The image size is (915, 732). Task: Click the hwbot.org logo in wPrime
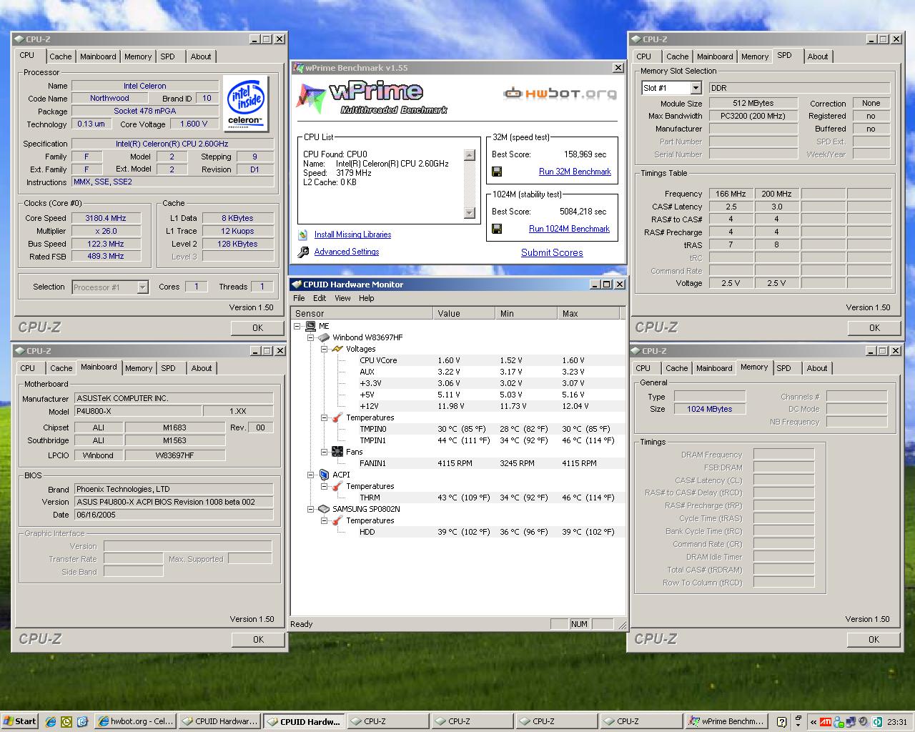[x=560, y=93]
